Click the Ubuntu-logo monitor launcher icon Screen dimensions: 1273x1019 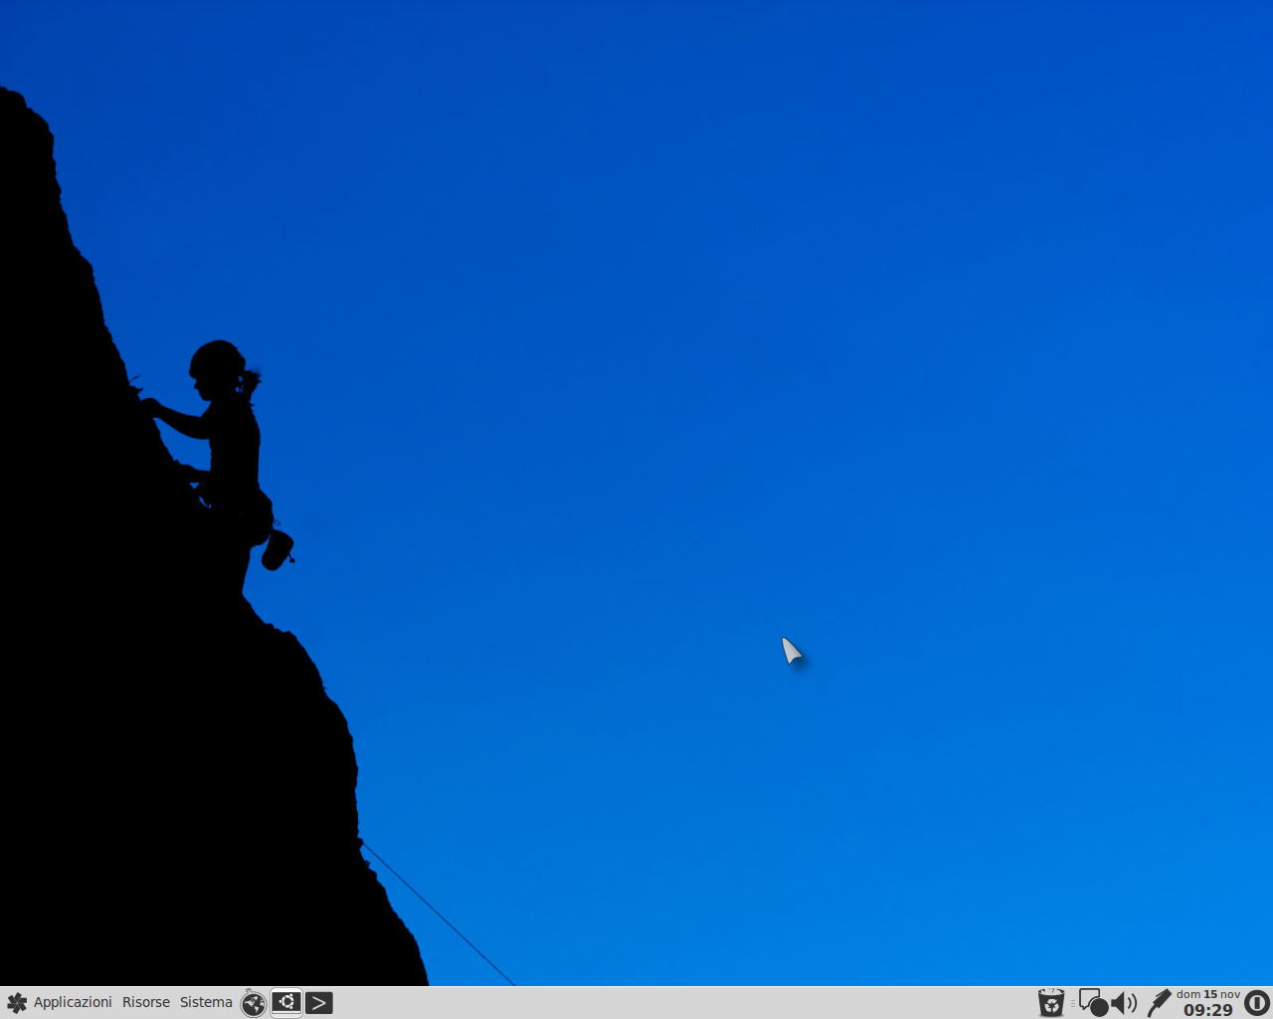[x=286, y=1002]
